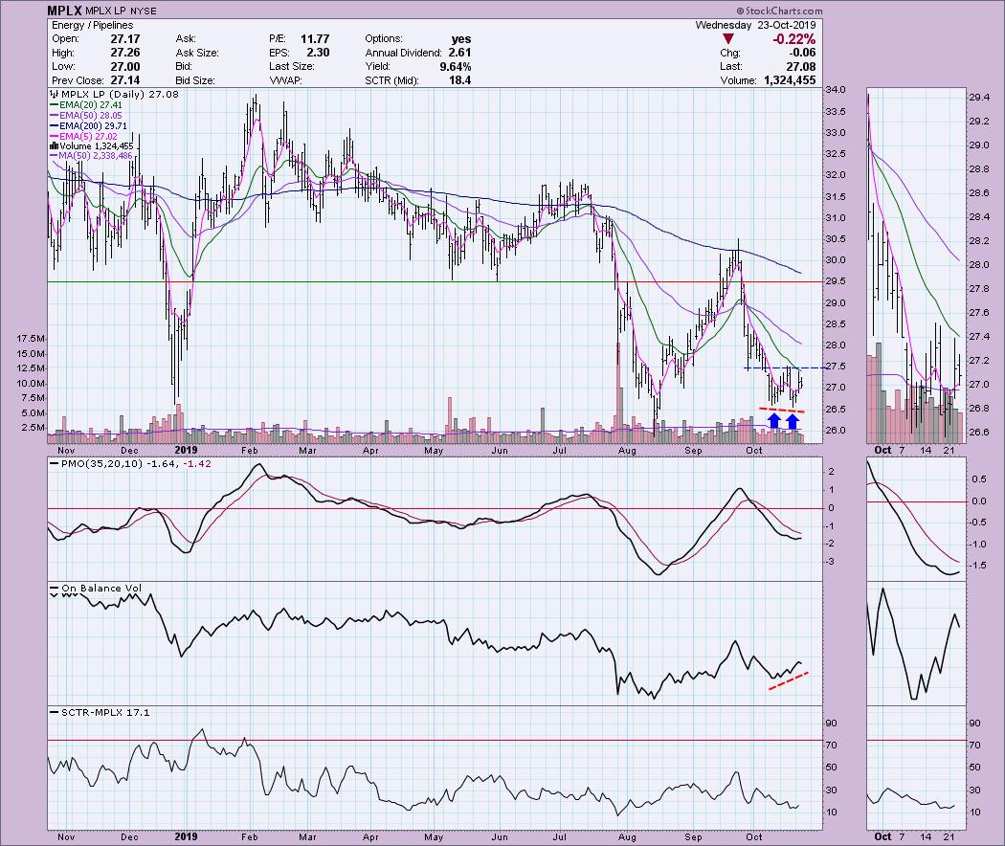Viewport: 1005px width, 846px height.
Task: Click the Volume: label in the quote header
Action: click(x=738, y=80)
